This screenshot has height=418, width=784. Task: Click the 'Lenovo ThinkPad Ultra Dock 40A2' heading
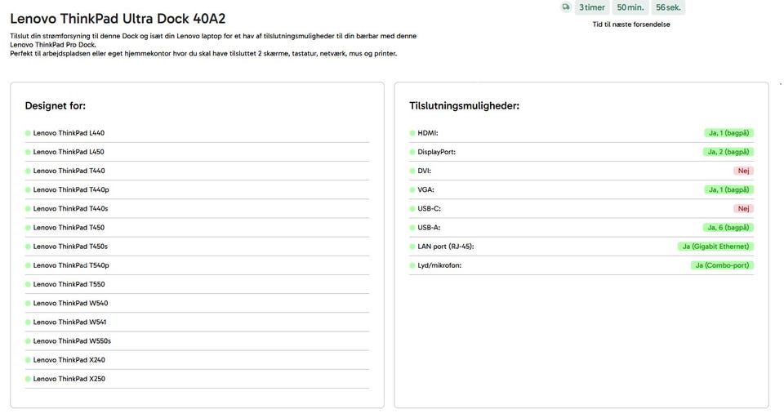pos(118,19)
